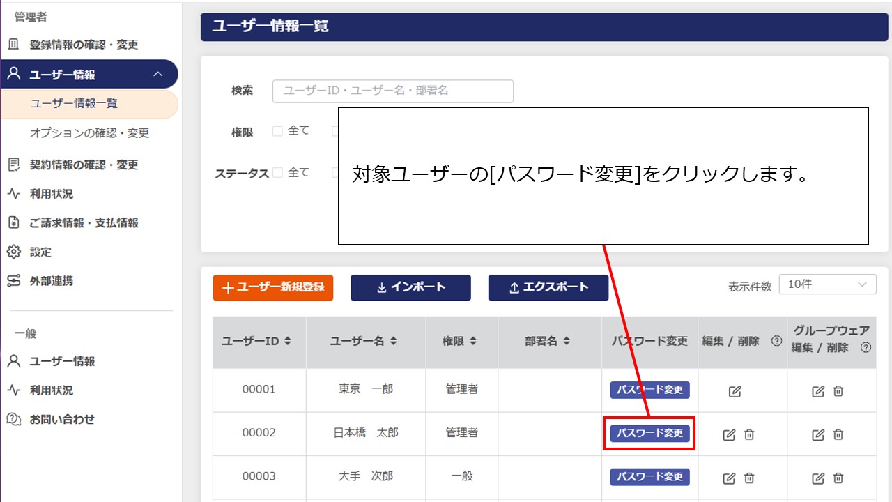Click the 検索 search input field
This screenshot has width=892, height=502.
point(392,91)
